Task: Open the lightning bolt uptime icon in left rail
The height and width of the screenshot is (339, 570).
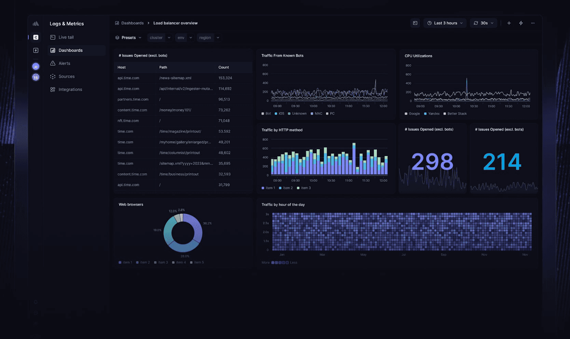Action: [x=36, y=50]
